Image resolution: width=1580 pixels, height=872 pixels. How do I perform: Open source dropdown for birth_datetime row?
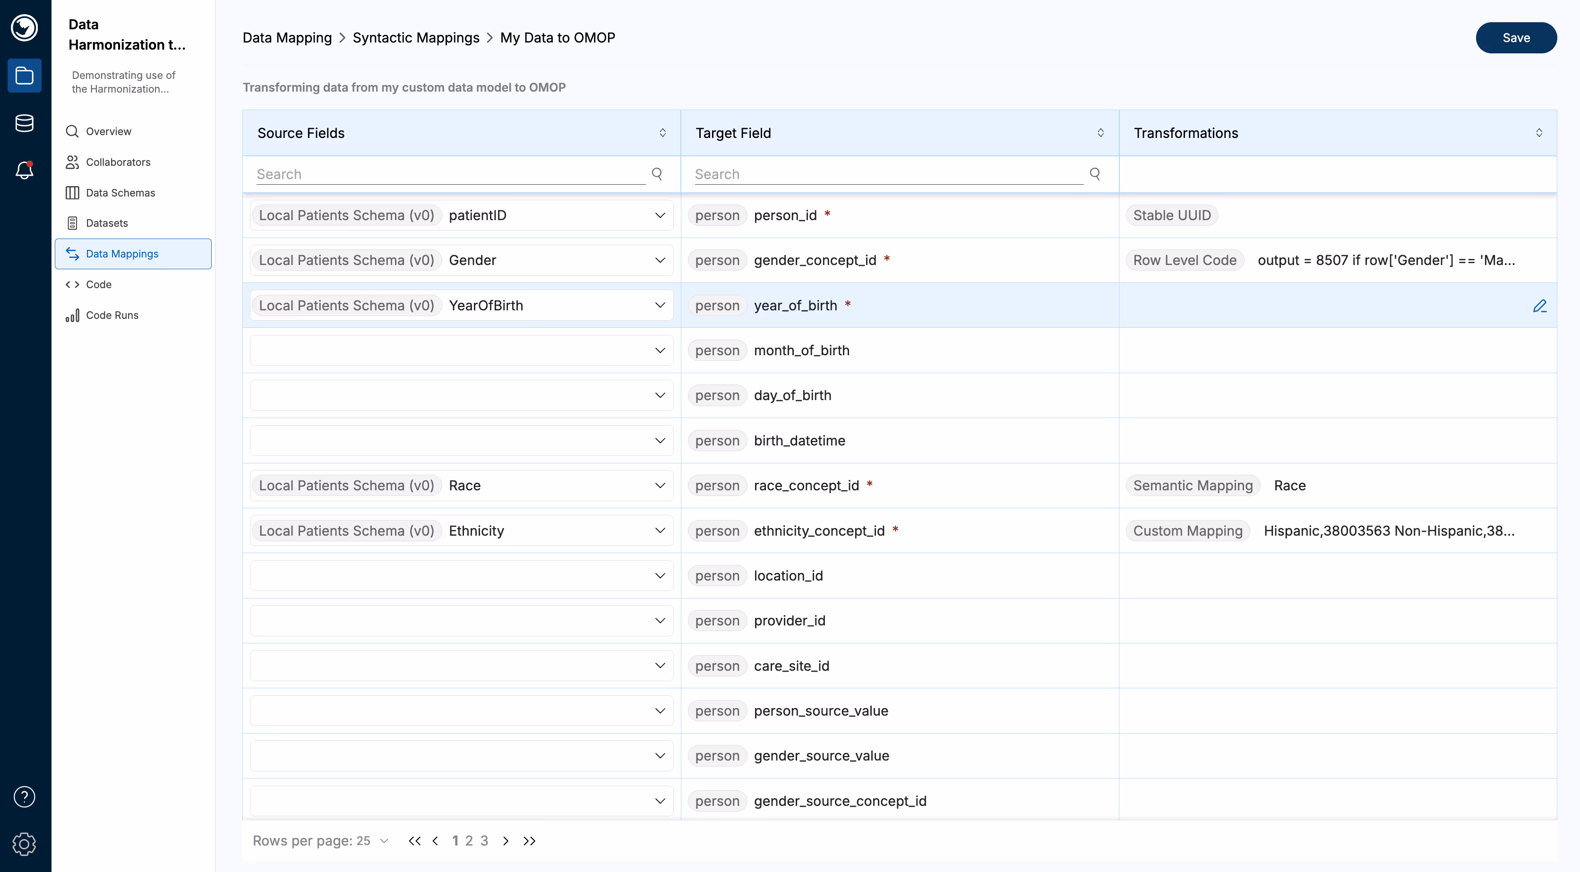pos(461,440)
